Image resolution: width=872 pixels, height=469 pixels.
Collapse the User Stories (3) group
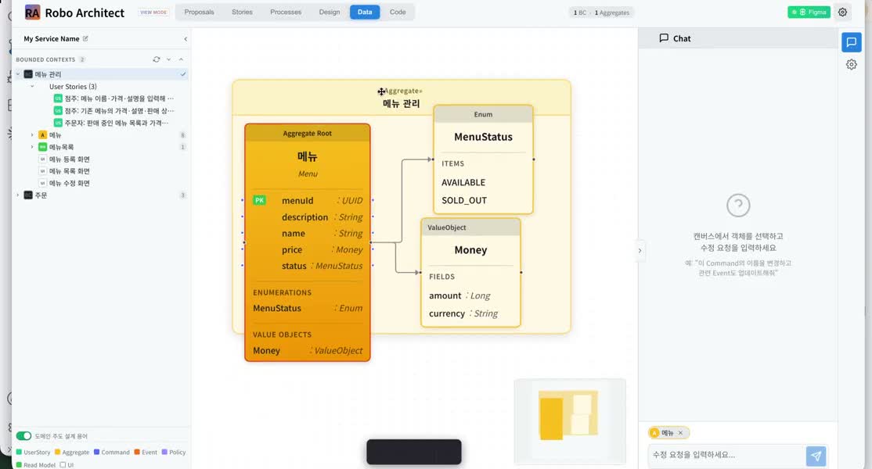pos(31,87)
